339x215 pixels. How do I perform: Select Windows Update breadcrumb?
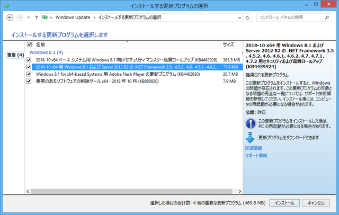click(x=73, y=17)
